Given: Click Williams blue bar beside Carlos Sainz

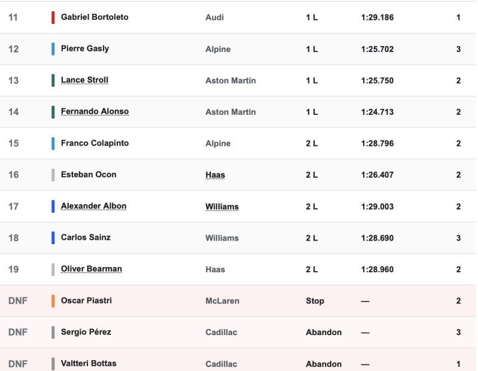Looking at the screenshot, I should (x=53, y=238).
